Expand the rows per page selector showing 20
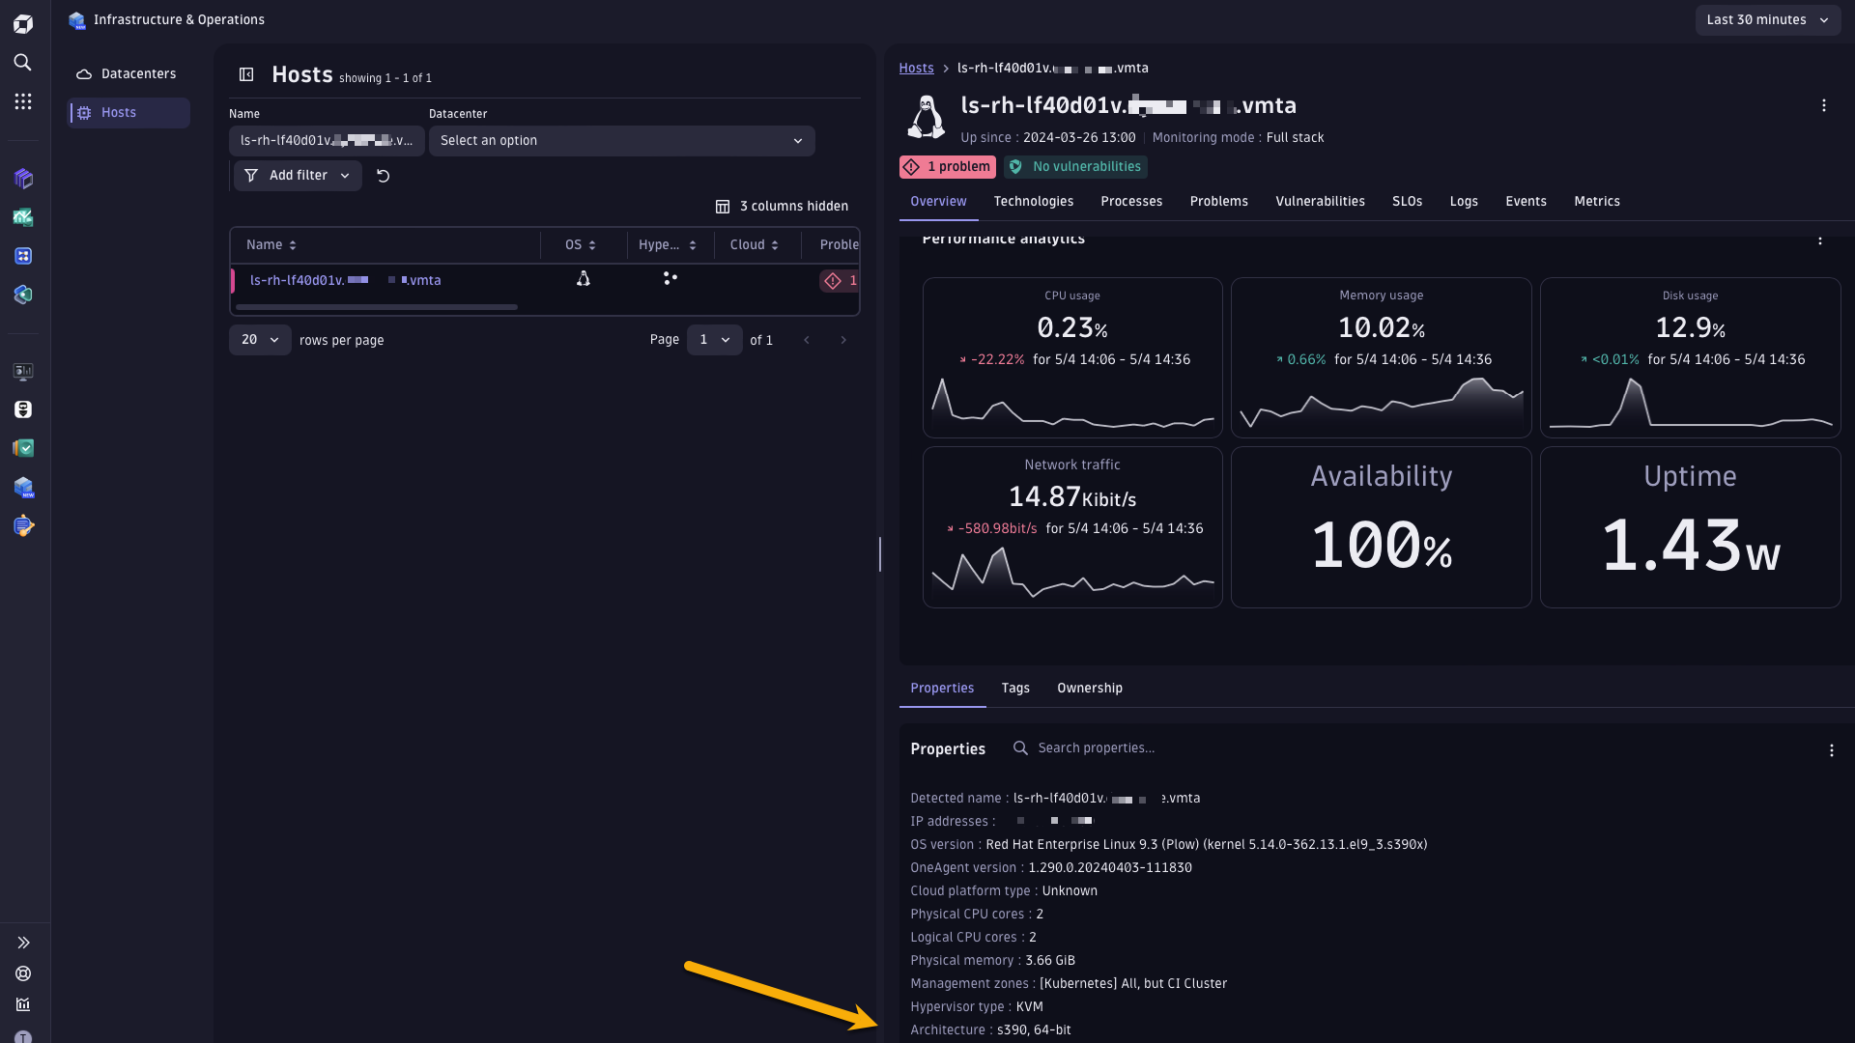Image resolution: width=1855 pixels, height=1043 pixels. [258, 340]
